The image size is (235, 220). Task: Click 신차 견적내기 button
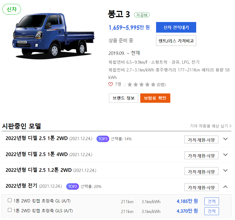pyautogui.click(x=176, y=27)
